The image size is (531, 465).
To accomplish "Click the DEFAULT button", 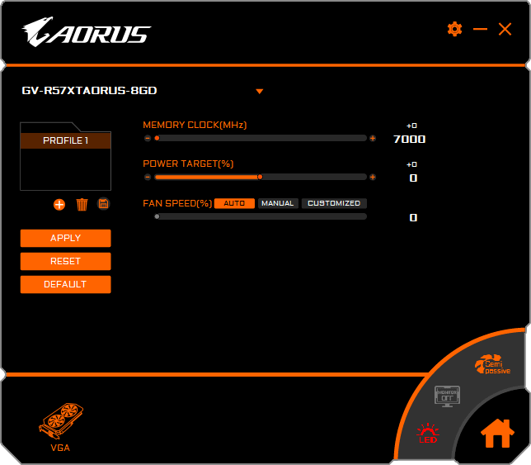I will pos(66,284).
